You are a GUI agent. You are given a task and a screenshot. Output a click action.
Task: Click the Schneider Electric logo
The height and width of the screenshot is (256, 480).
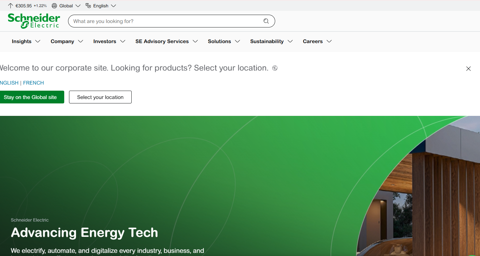click(34, 21)
